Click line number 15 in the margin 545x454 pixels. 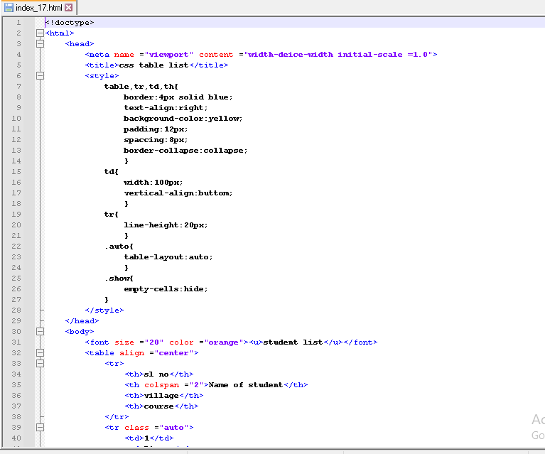[x=16, y=172]
